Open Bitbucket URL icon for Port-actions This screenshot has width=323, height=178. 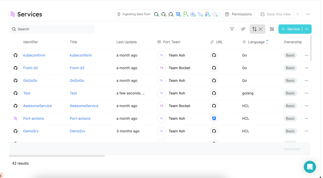coord(214,119)
